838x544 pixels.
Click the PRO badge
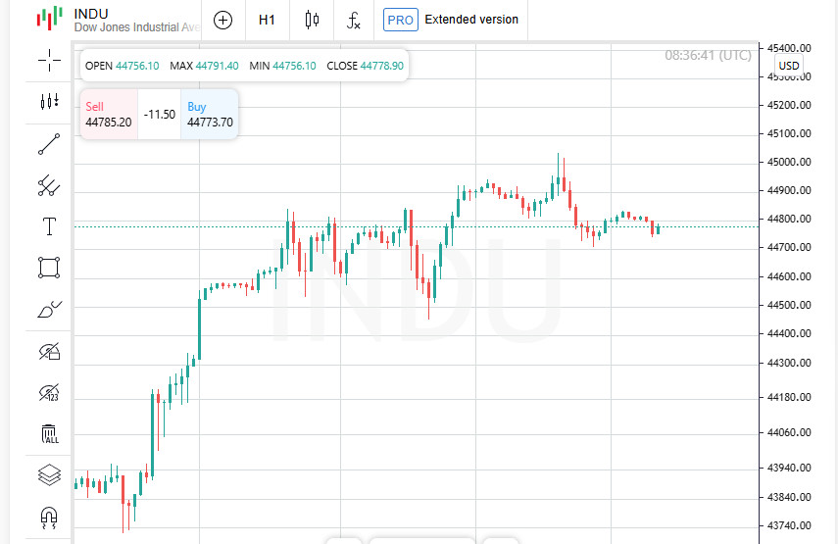[400, 21]
